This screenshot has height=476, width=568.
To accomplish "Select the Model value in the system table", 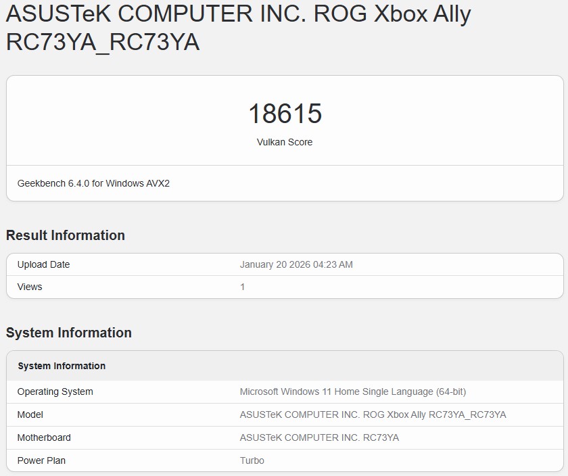I will pyautogui.click(x=373, y=414).
